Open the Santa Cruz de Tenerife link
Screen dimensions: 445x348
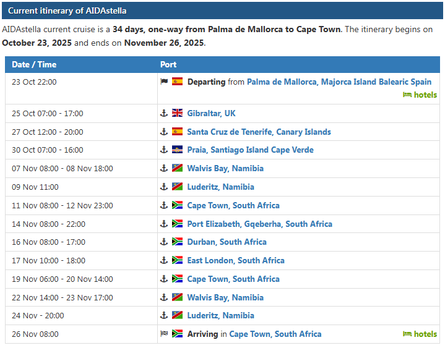[259, 132]
